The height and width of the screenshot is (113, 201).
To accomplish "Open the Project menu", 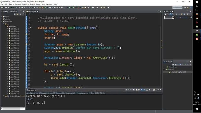I will (x=38, y=4).
